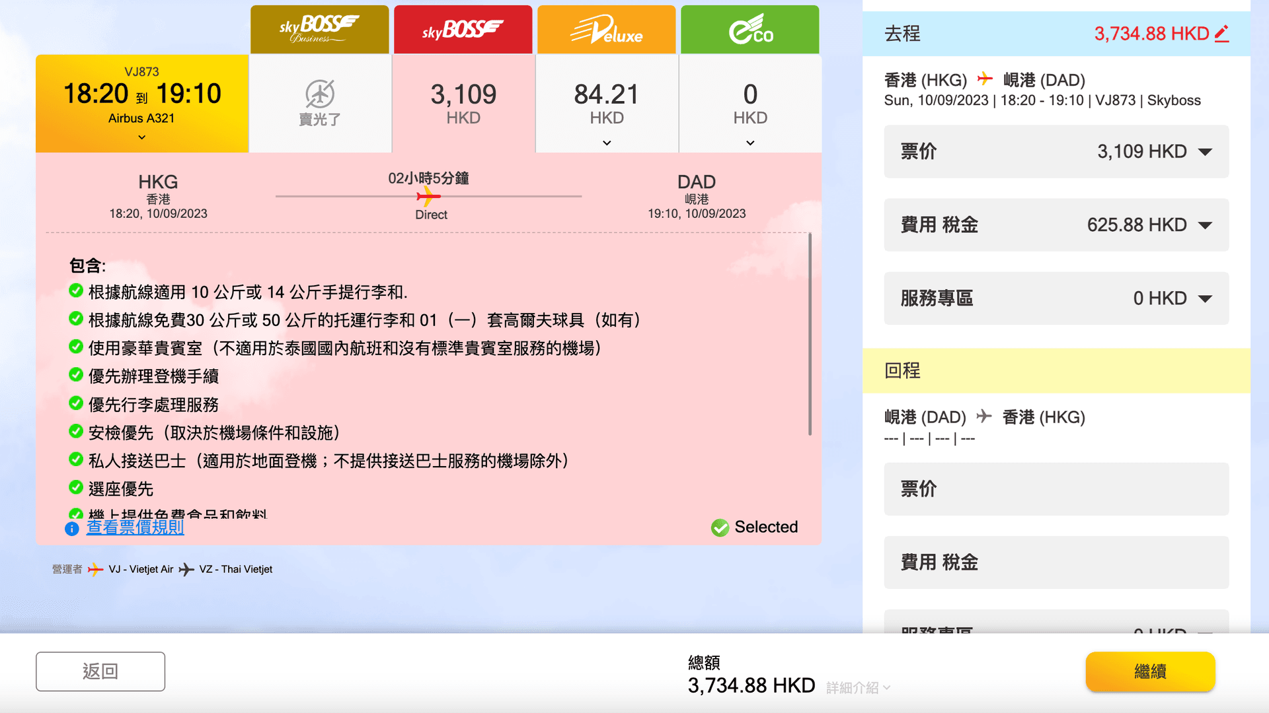
Task: Click the DAD 峴港 arrival info
Action: [697, 196]
